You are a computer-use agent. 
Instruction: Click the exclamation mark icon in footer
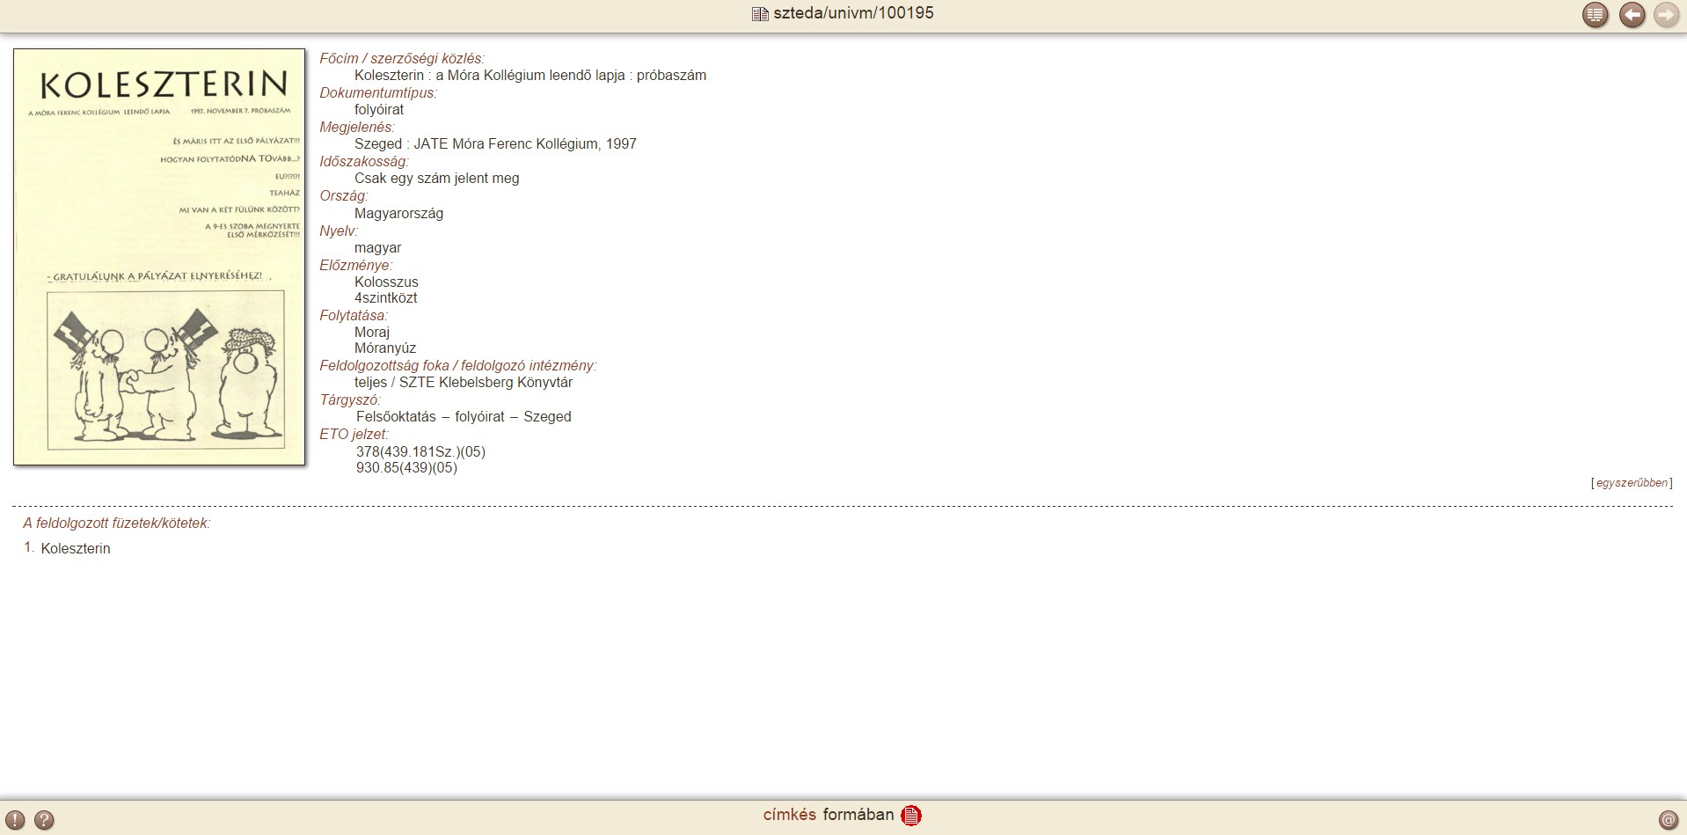pos(15,820)
